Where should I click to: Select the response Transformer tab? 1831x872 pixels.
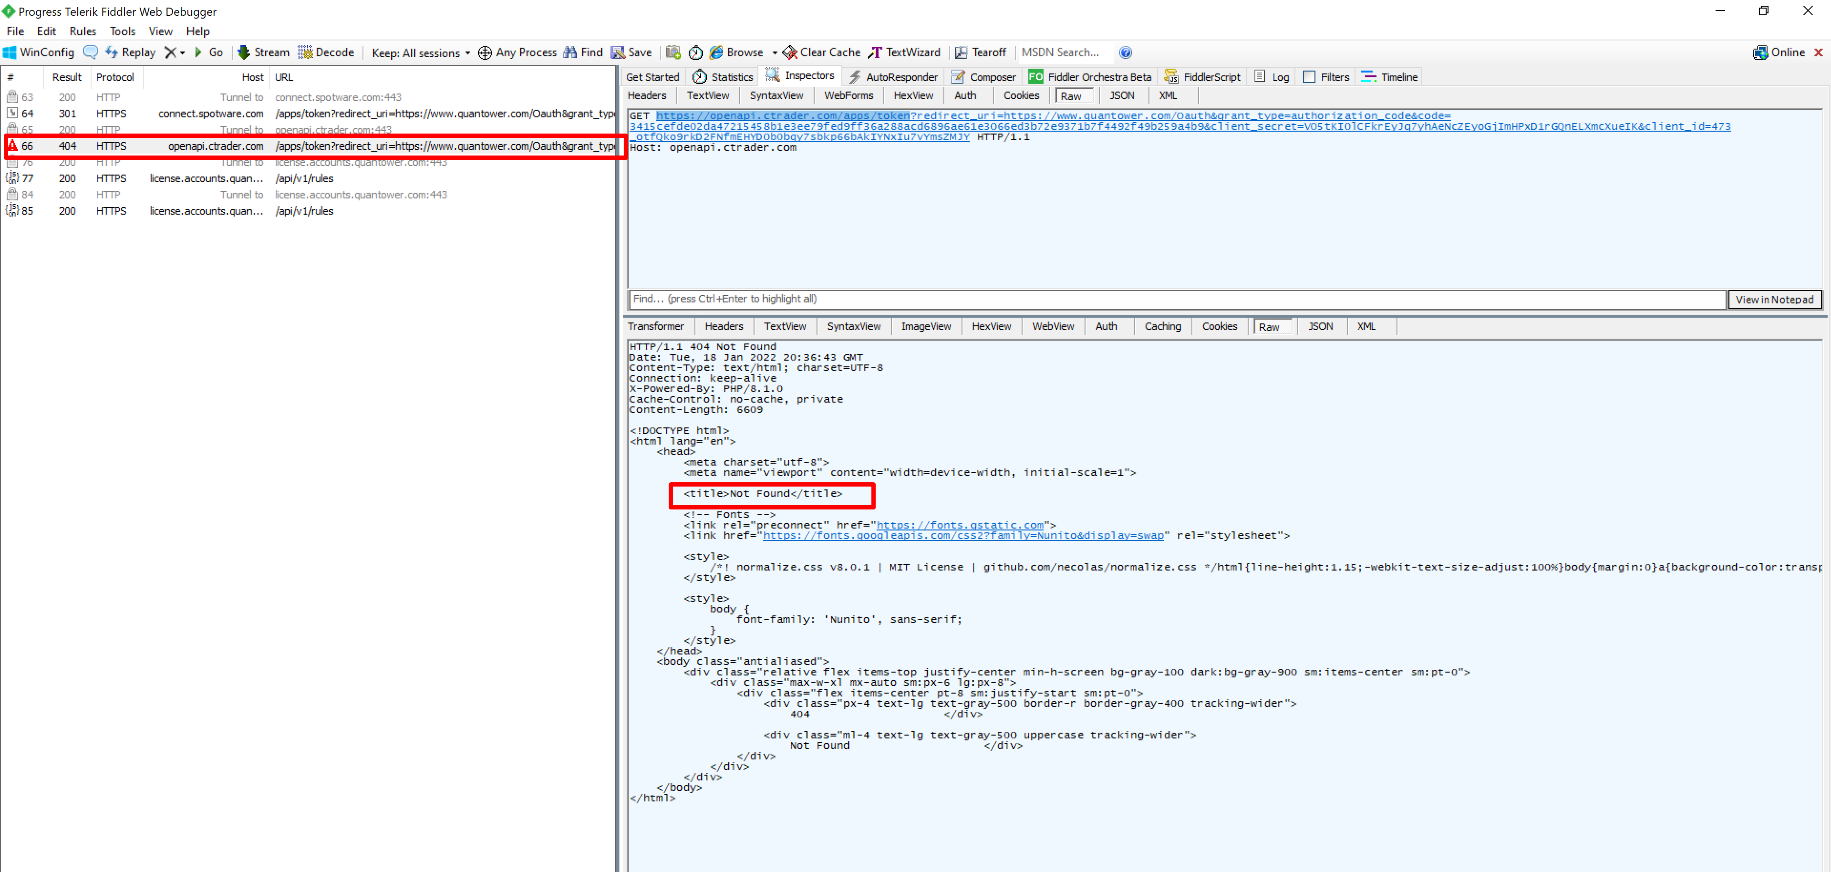click(655, 326)
